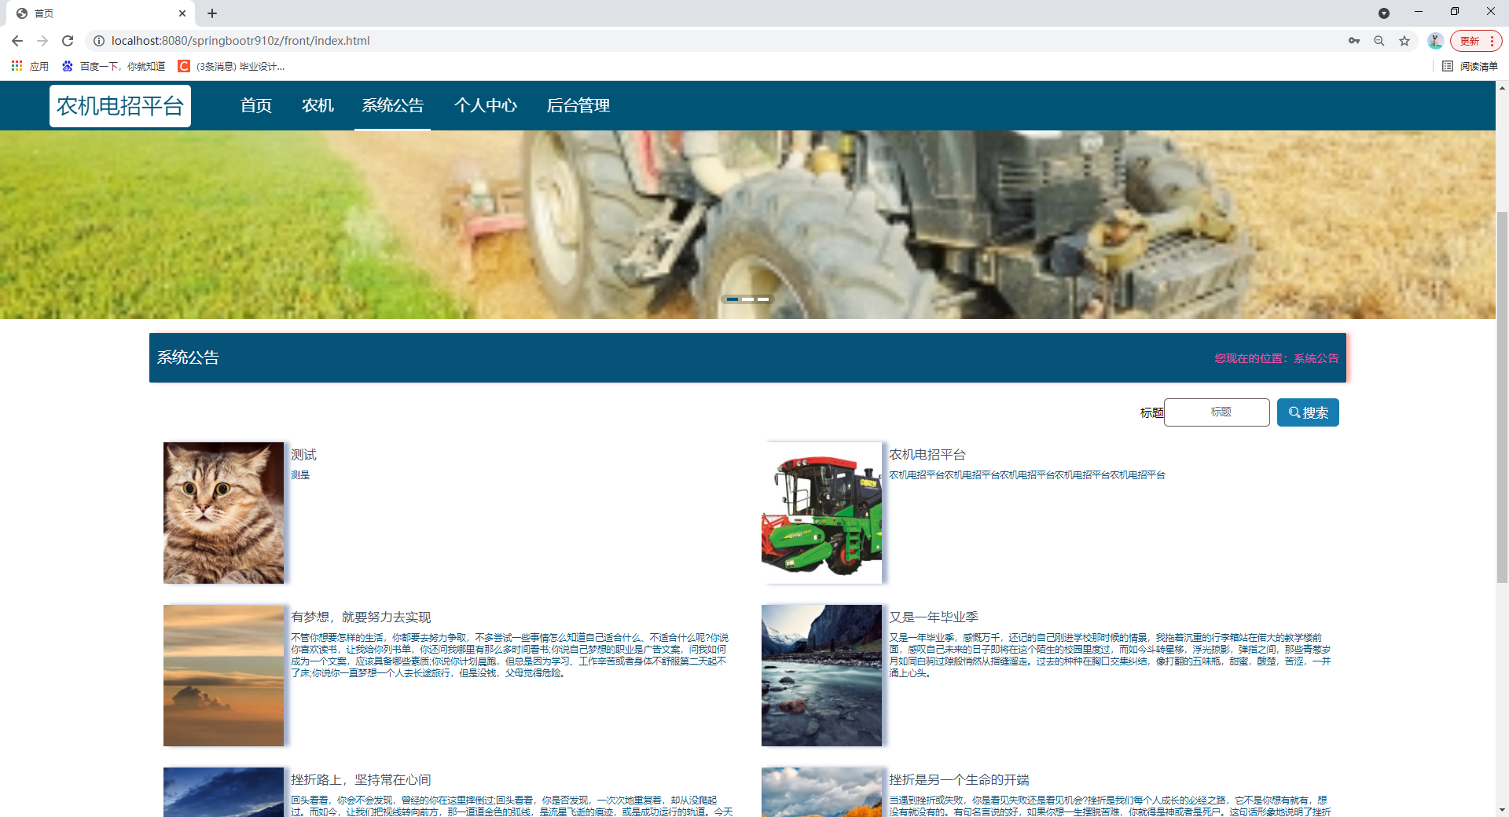Open the cat thumbnail for 测试

click(223, 513)
